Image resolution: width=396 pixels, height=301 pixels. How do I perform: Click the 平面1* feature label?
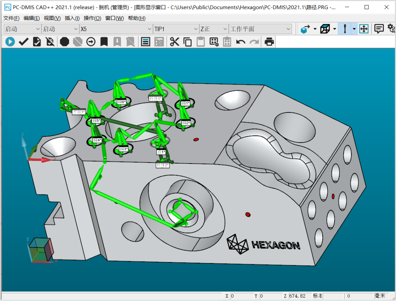coord(79,112)
